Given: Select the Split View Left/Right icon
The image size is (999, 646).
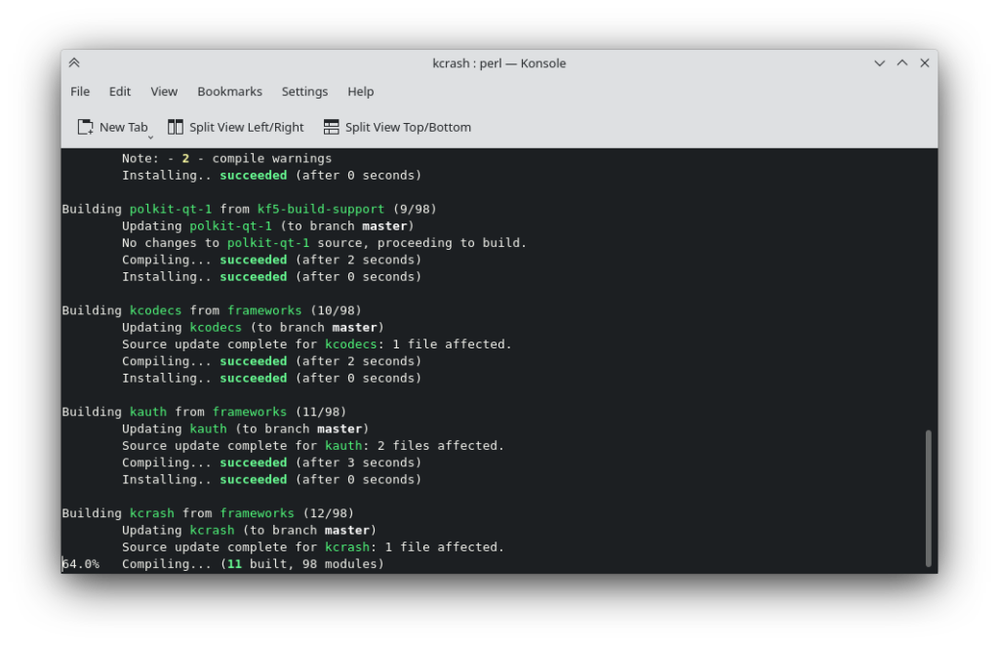Looking at the screenshot, I should [175, 127].
